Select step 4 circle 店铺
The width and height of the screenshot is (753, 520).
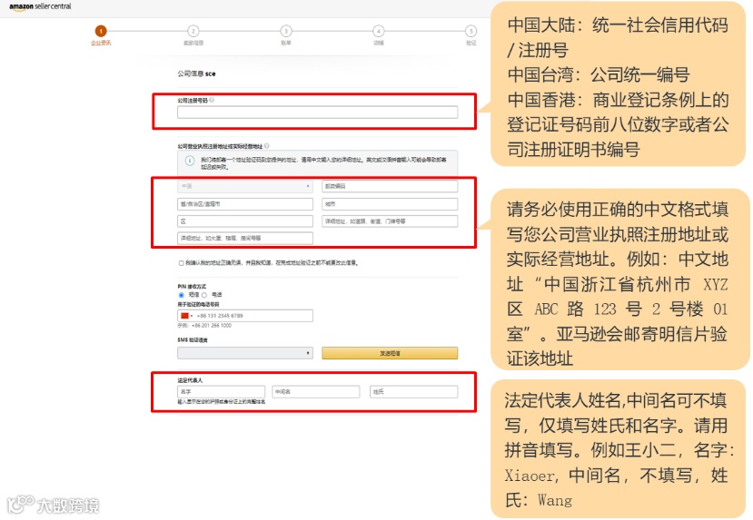pyautogui.click(x=379, y=31)
